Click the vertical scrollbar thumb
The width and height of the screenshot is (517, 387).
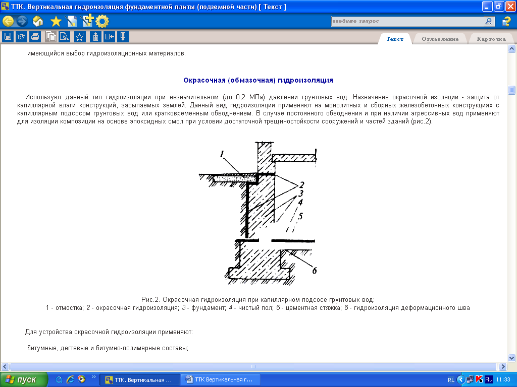(x=511, y=90)
